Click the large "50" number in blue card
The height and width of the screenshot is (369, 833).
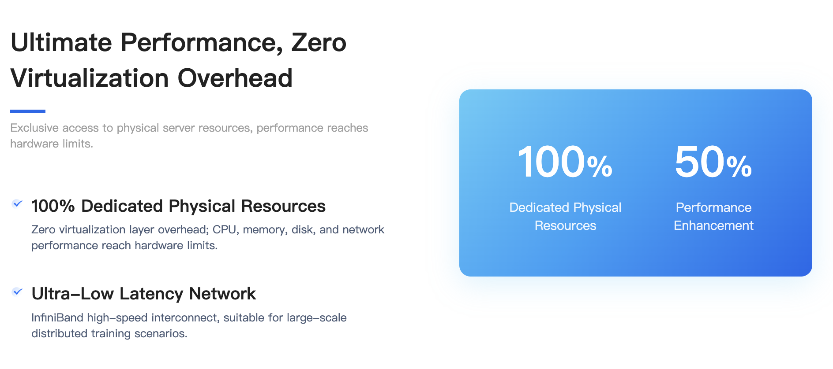[x=699, y=162]
